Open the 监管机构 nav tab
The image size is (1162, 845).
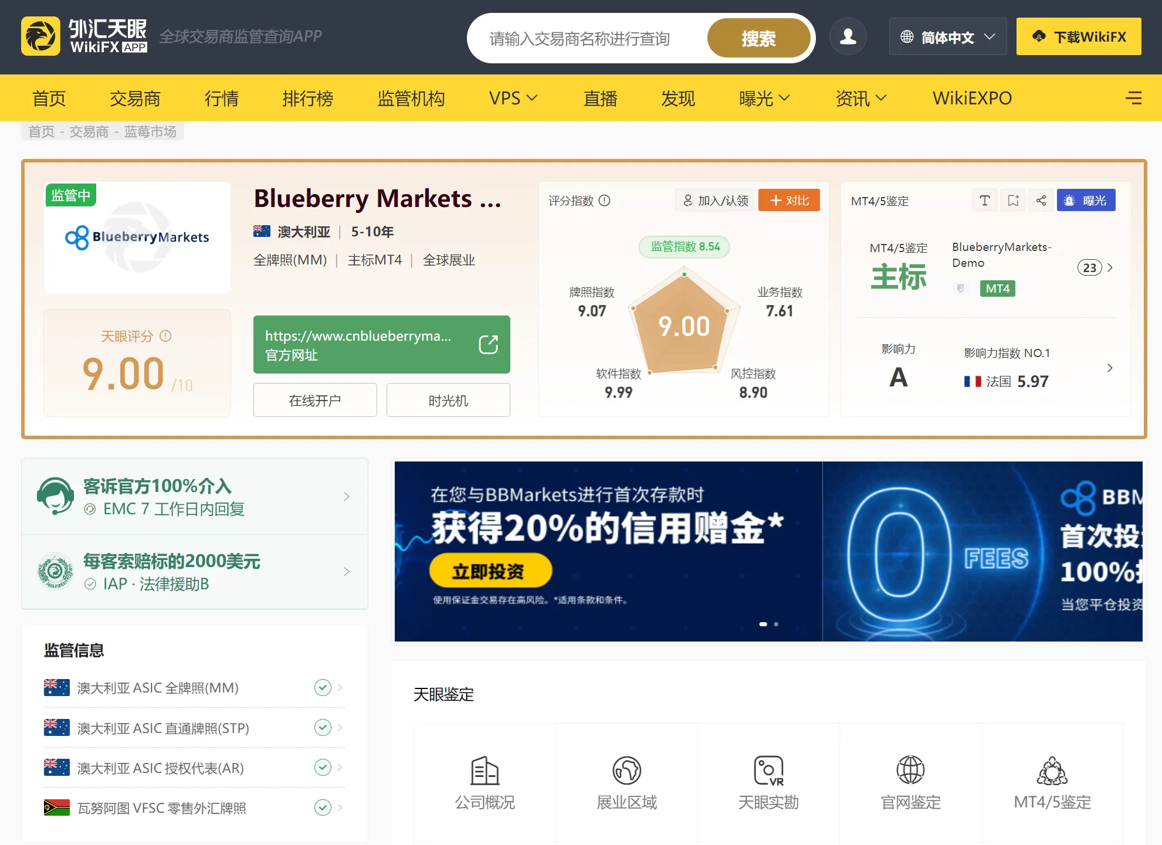point(411,98)
